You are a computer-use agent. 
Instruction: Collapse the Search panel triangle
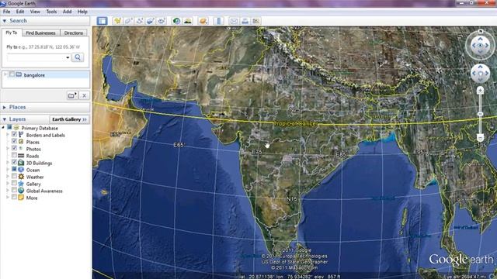(x=5, y=21)
